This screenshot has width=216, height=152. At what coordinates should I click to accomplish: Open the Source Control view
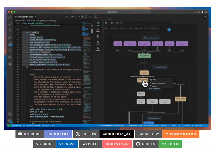pos(10,31)
